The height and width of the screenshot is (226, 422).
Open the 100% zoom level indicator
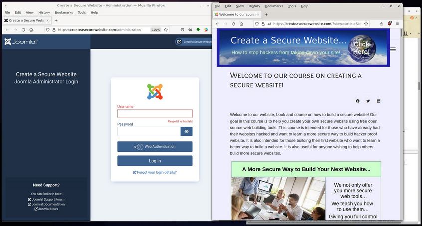[x=156, y=30]
